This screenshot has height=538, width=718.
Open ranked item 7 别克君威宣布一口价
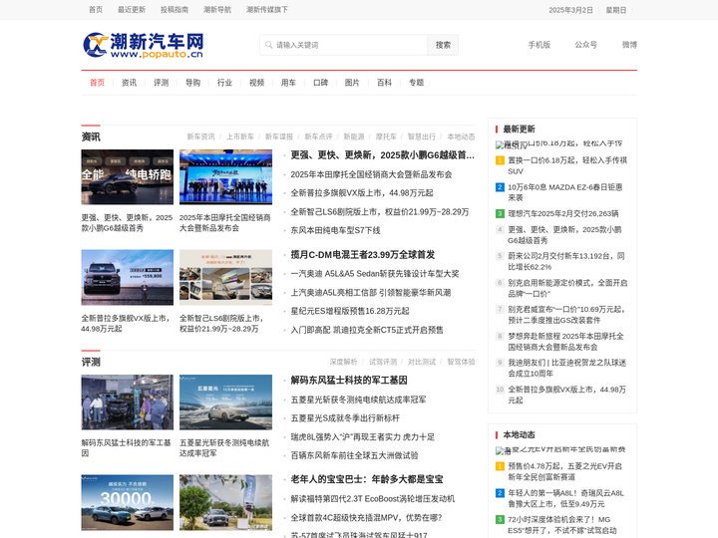coord(566,314)
